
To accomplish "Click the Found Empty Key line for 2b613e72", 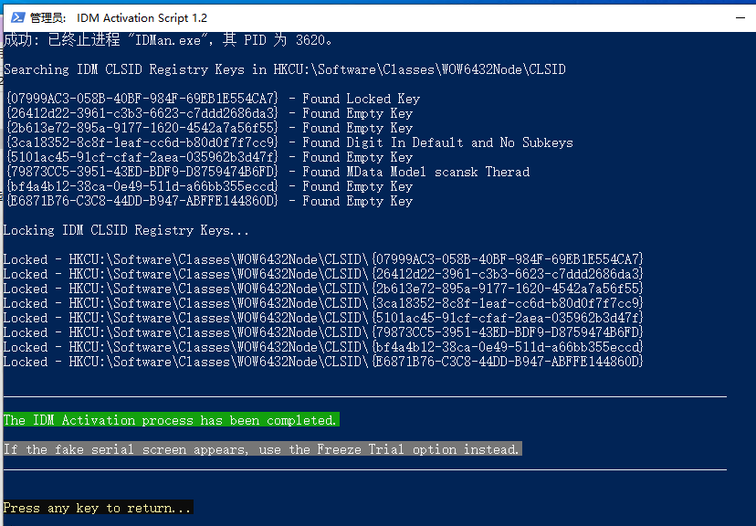I will 208,128.
